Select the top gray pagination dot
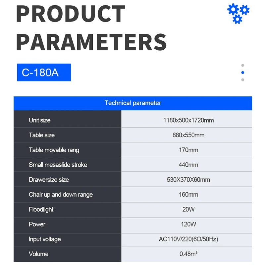Viewport: 265px width, 265px height. click(x=243, y=65)
